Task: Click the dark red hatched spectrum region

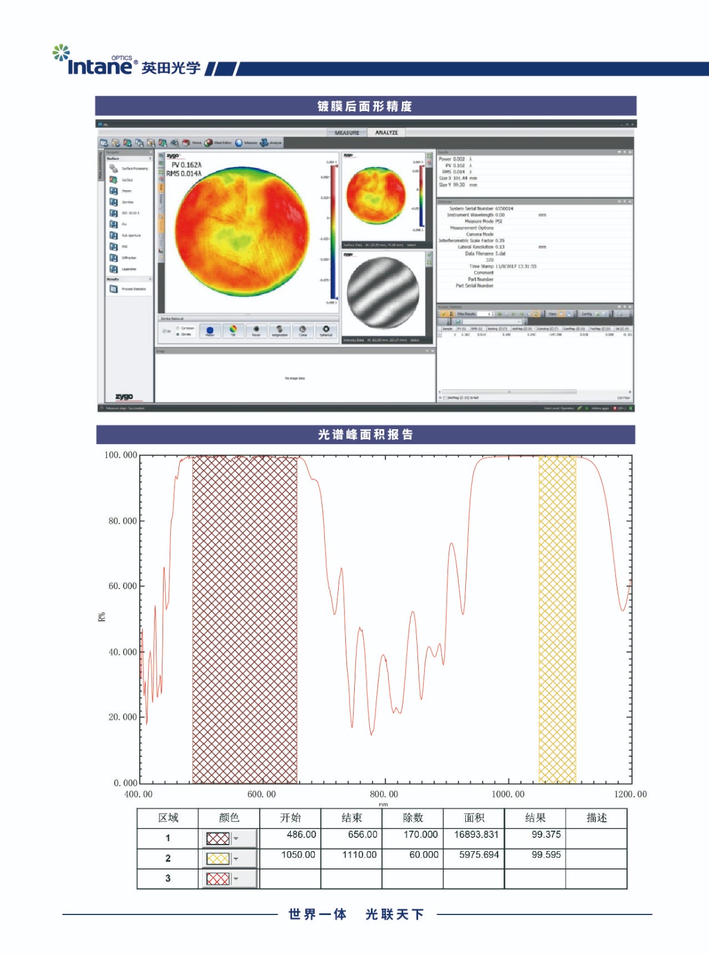Action: coord(244,620)
